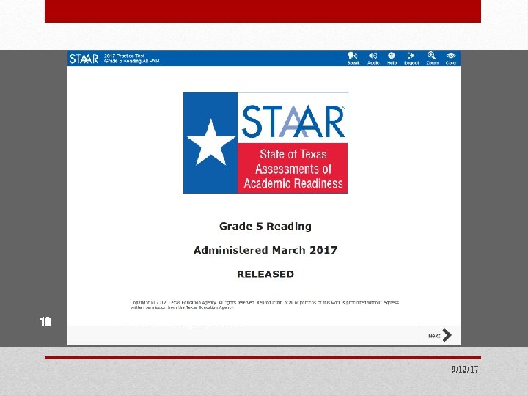Open the Help icon

click(392, 58)
